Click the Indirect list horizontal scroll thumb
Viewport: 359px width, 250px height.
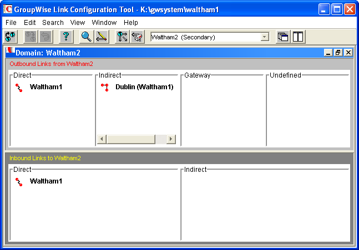131,139
